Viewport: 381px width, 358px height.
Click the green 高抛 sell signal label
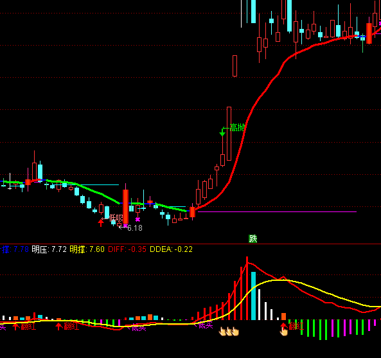237,127
